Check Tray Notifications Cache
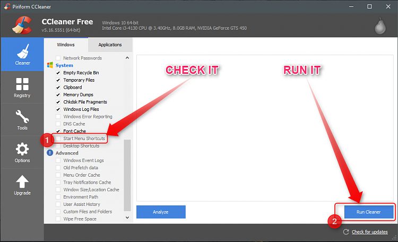Image resolution: width=398 pixels, height=242 pixels. [58, 183]
